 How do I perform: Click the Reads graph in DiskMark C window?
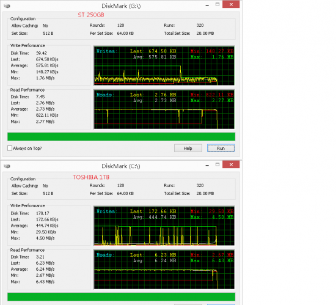coord(164,270)
